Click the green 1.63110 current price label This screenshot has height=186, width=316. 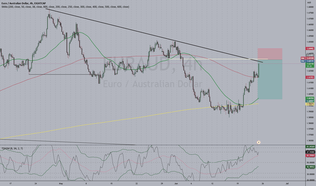click(x=310, y=65)
